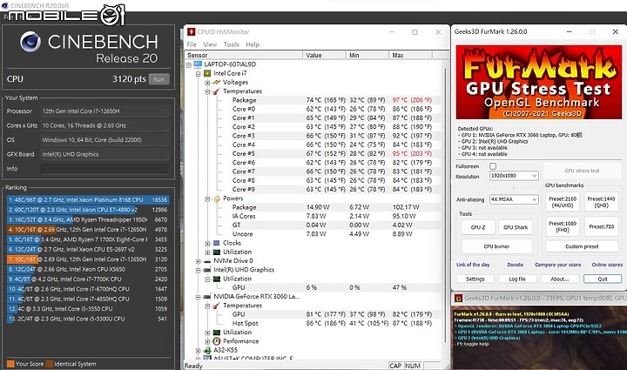Collapse the Intel Core i7 node
This screenshot has height=370, width=627.
(199, 73)
